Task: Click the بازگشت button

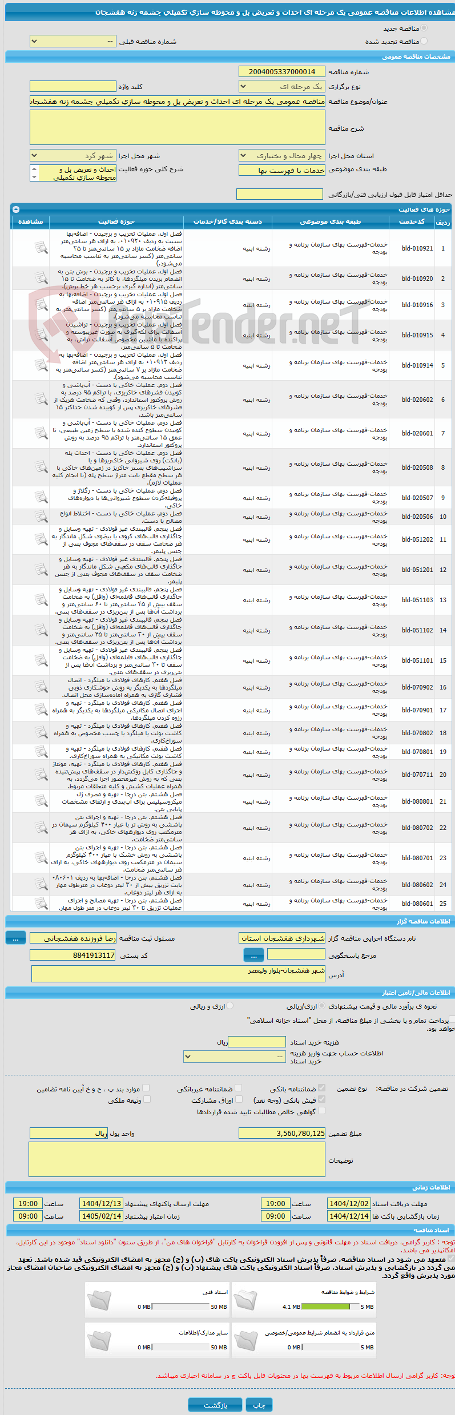Action: pyautogui.click(x=215, y=1404)
